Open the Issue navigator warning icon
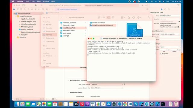The height and width of the screenshot is (108, 193). pos(28,9)
